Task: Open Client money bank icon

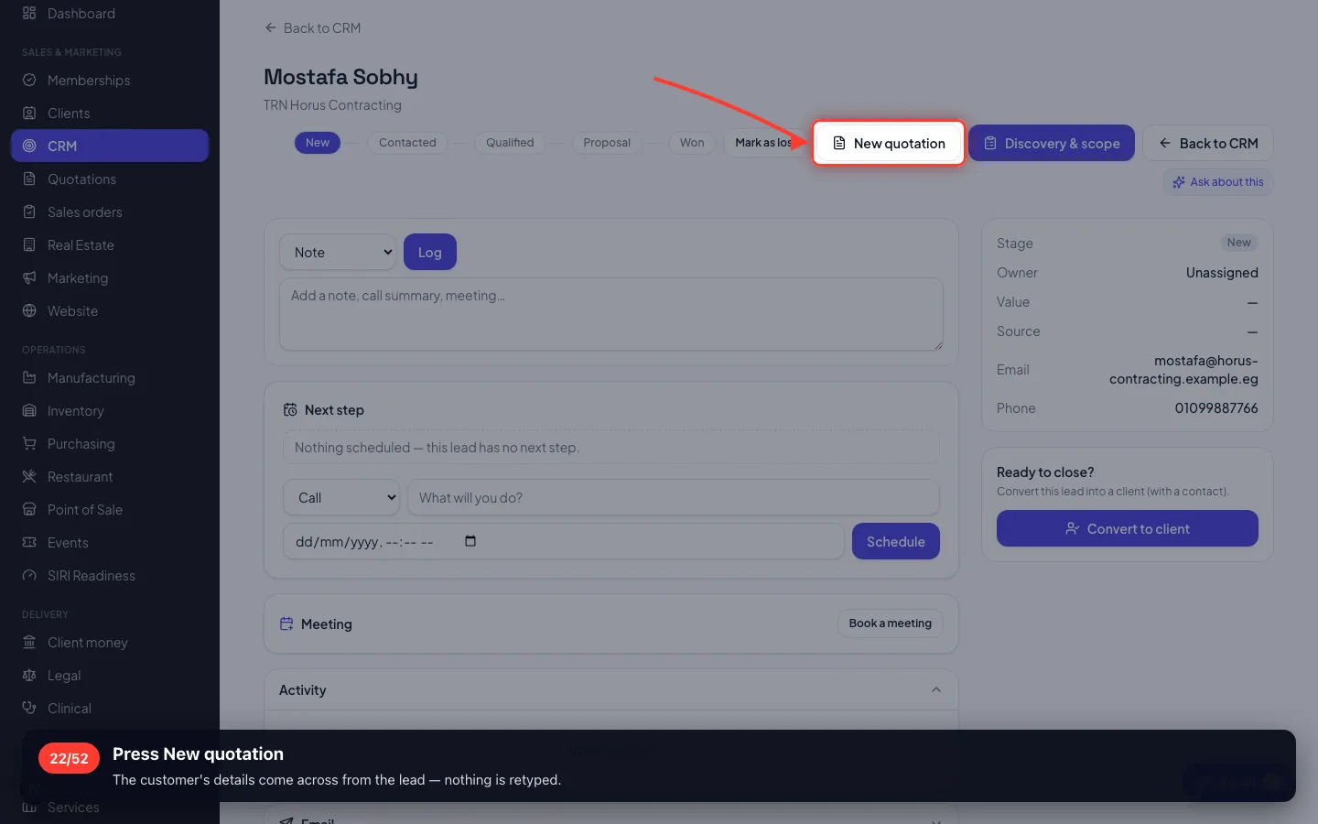Action: (29, 643)
